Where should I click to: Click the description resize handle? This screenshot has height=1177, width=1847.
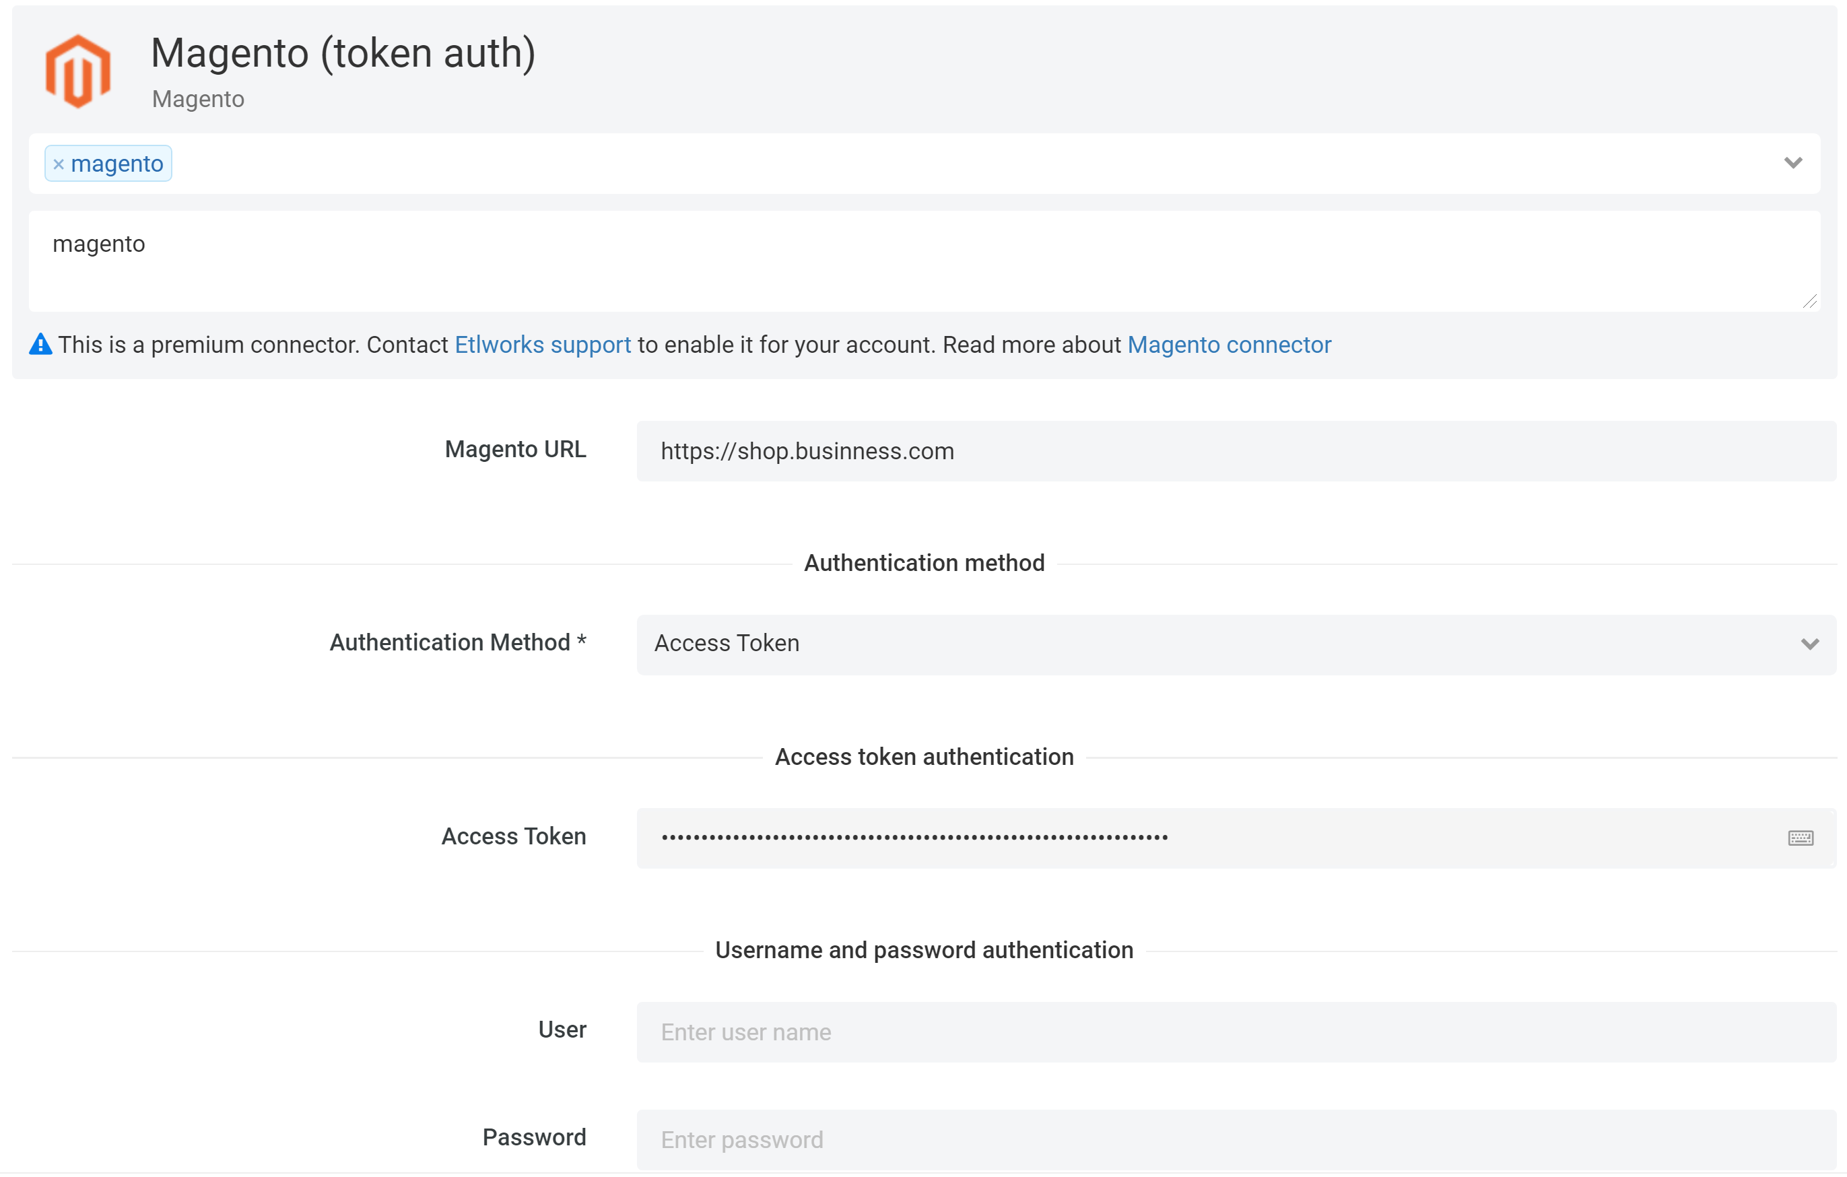1809,302
